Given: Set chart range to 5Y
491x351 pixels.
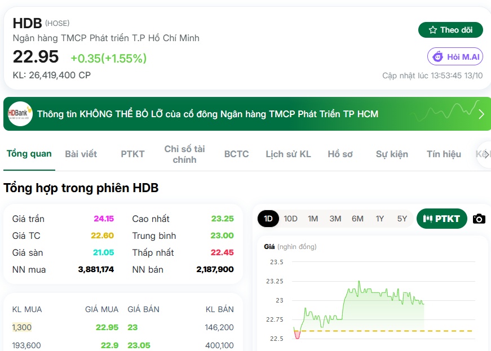Looking at the screenshot, I should pos(402,219).
